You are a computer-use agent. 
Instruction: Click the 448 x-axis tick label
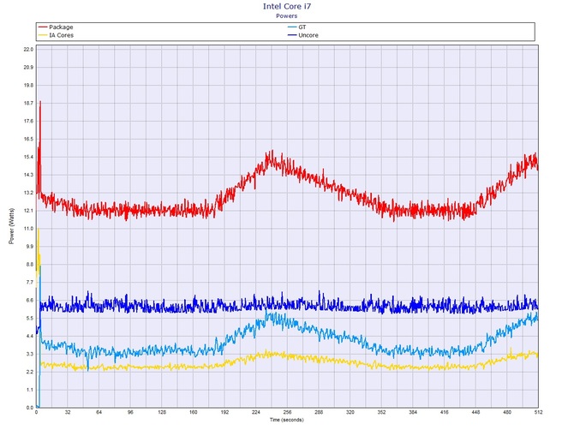(x=475, y=412)
